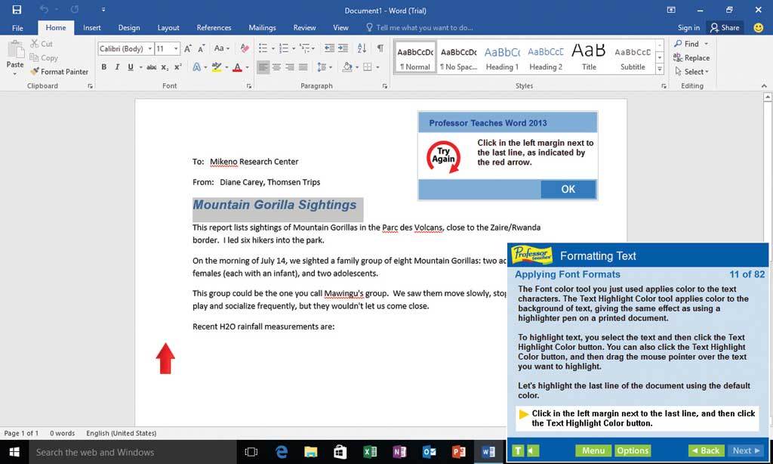This screenshot has height=464, width=773.
Task: Click the Back button in tutorial panel
Action: click(704, 451)
